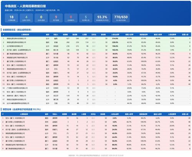
Task: Click the cell showing 10.2%
Action: pos(172,46)
